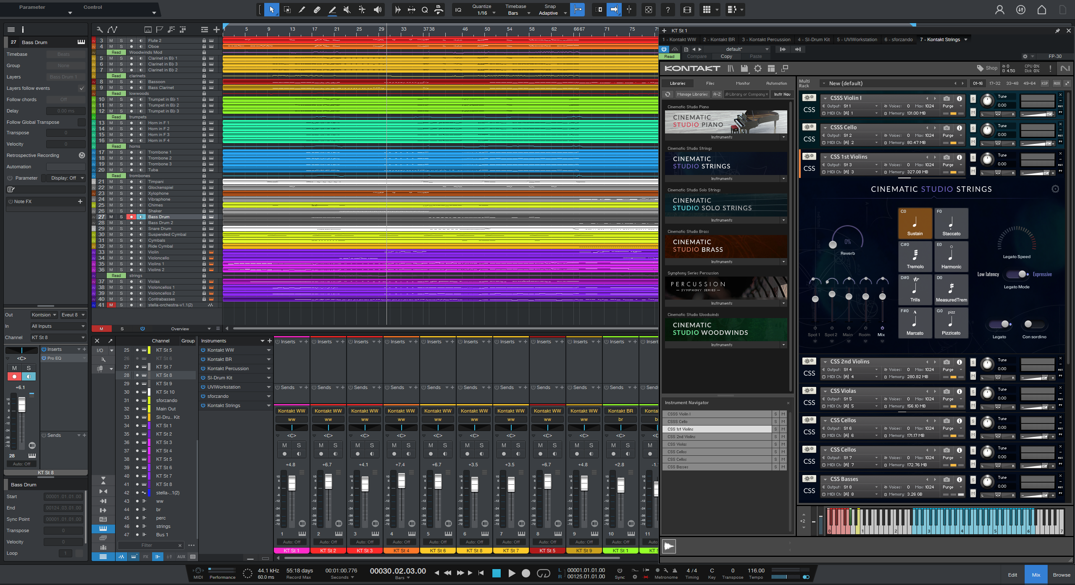Select the Eraser tool

[317, 10]
